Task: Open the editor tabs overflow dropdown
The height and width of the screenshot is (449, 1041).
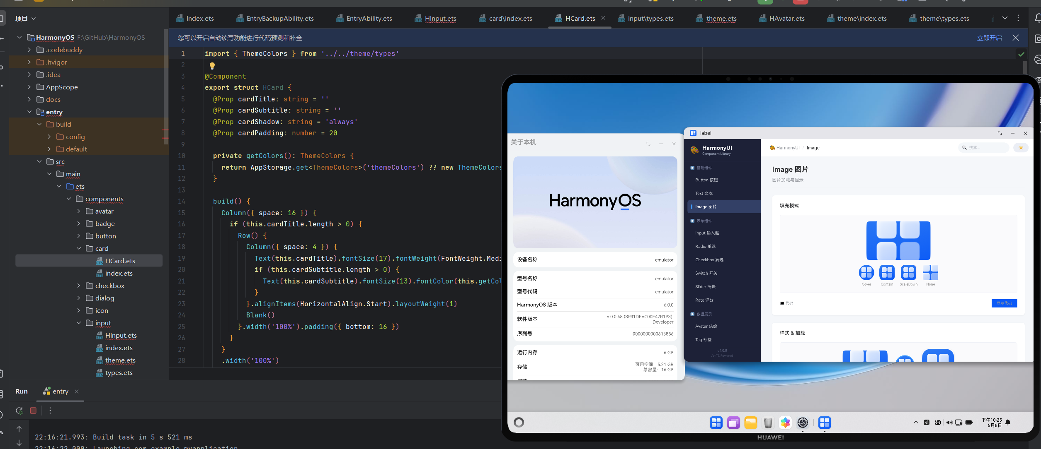Action: coord(1005,18)
